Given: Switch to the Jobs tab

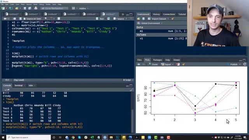Looking at the screenshot, I should click(32, 86).
